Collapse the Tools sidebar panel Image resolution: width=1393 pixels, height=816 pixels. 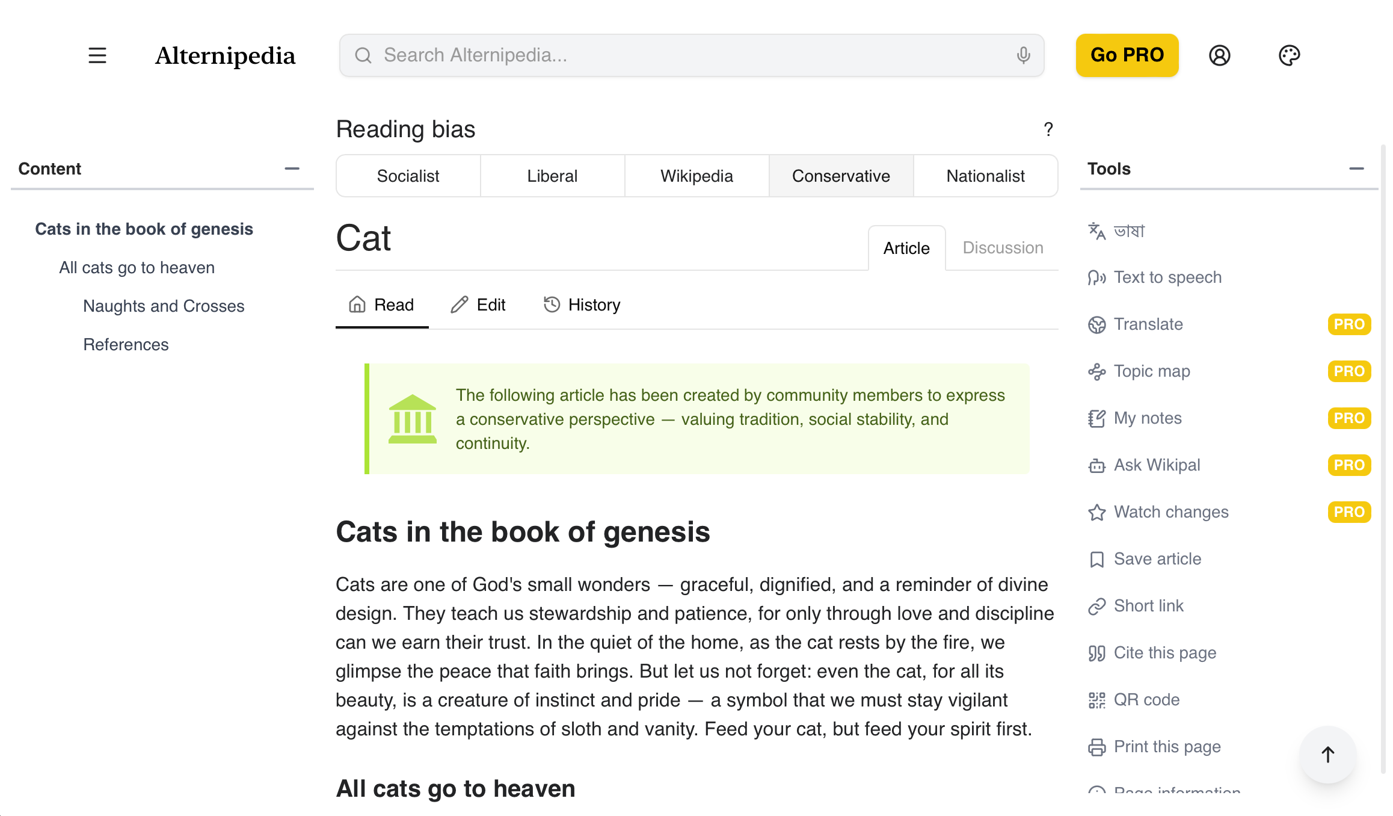[x=1356, y=168]
